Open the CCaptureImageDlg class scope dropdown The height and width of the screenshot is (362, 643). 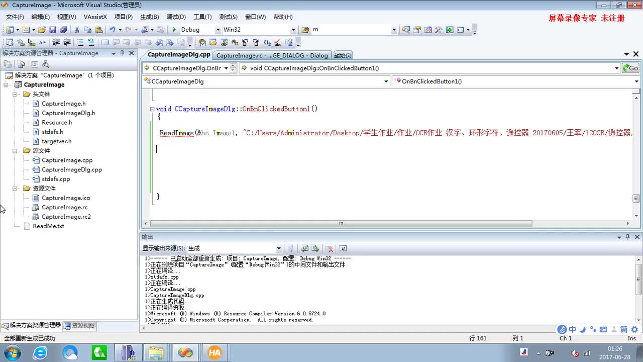(x=386, y=81)
